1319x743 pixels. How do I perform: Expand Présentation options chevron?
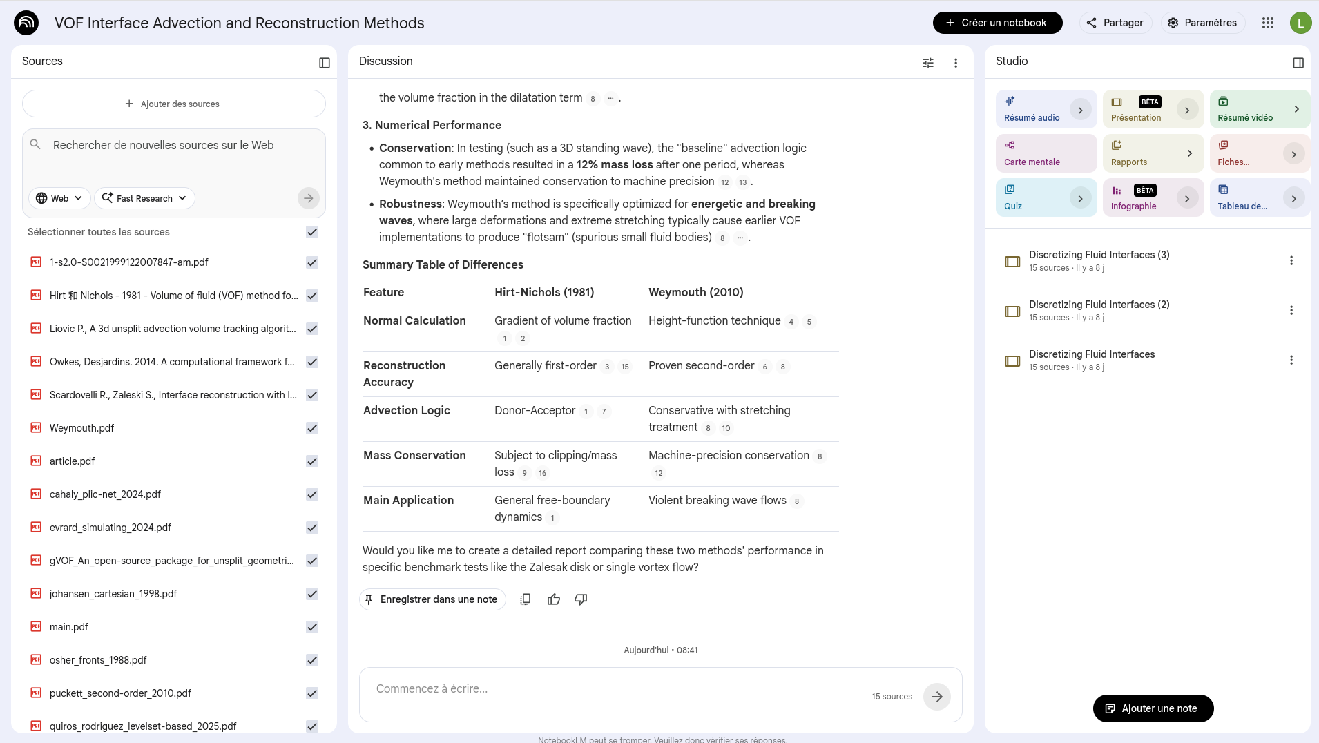(x=1187, y=110)
